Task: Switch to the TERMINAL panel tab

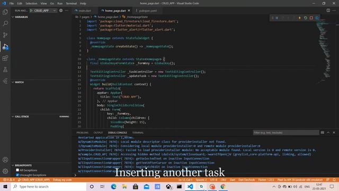Action: pos(138,133)
